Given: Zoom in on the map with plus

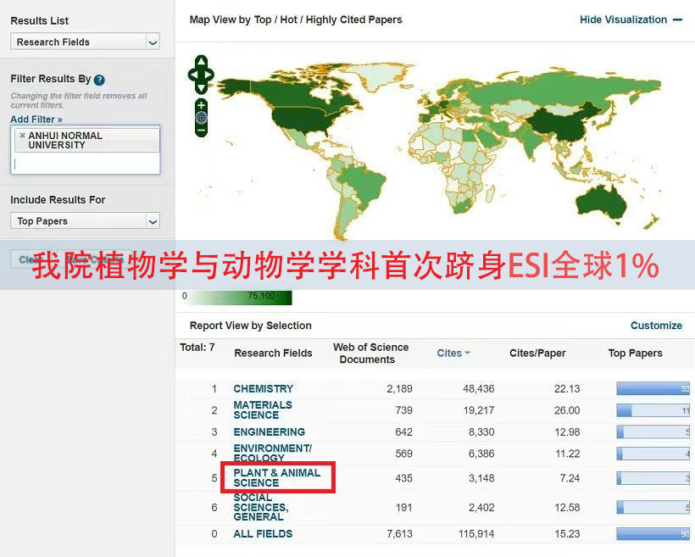Looking at the screenshot, I should 201,105.
